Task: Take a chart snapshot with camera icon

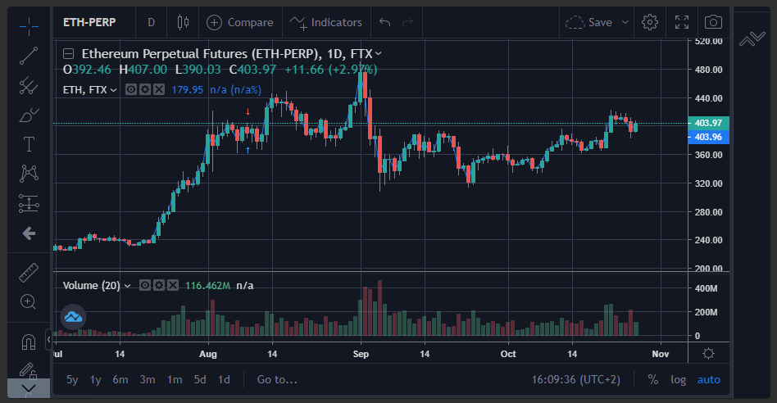Action: pyautogui.click(x=713, y=22)
